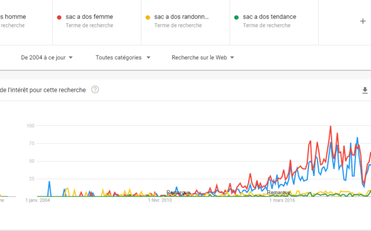Select the 'sac a dos tendance' search term
Image resolution: width=371 pixels, height=231 pixels.
[x=270, y=17]
